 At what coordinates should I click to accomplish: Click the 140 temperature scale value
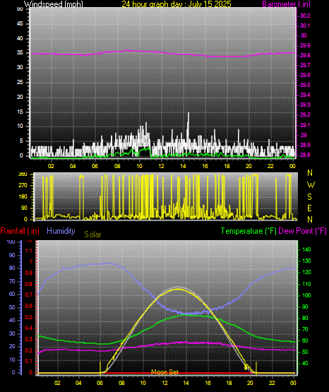point(306,249)
